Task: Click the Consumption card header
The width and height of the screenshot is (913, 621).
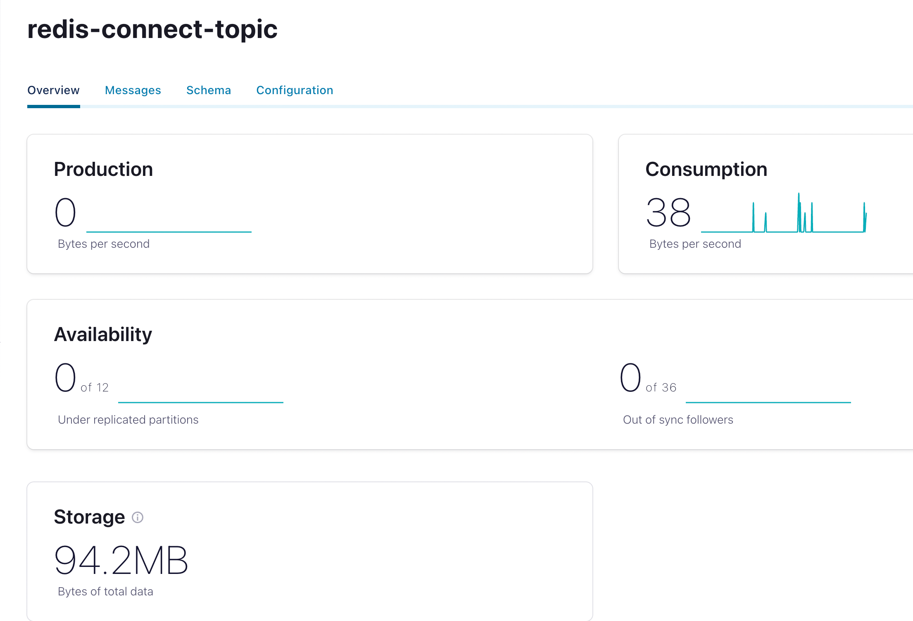Action: pyautogui.click(x=706, y=169)
